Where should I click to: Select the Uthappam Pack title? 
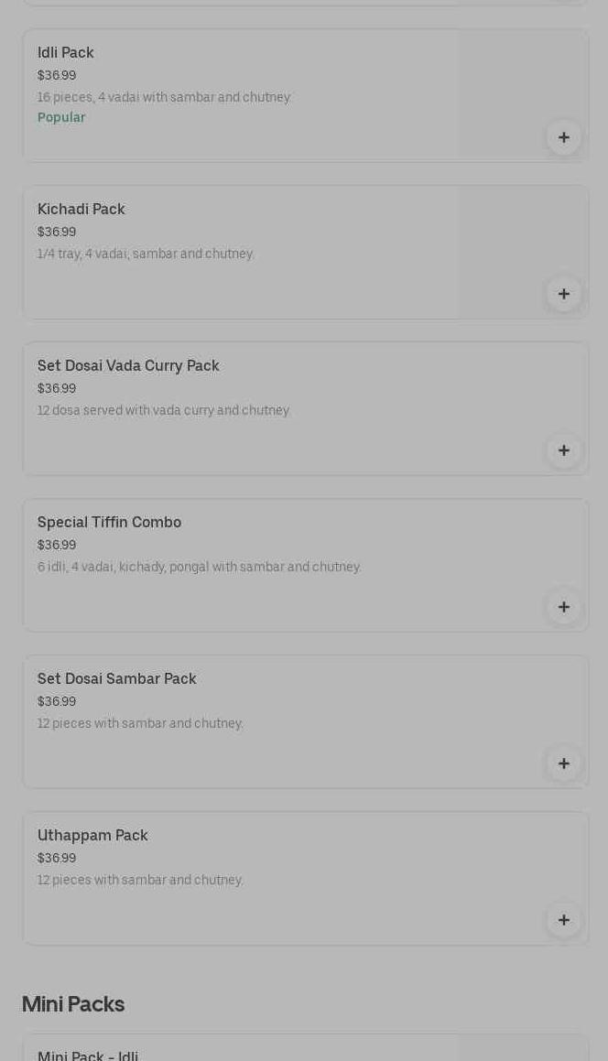92,836
